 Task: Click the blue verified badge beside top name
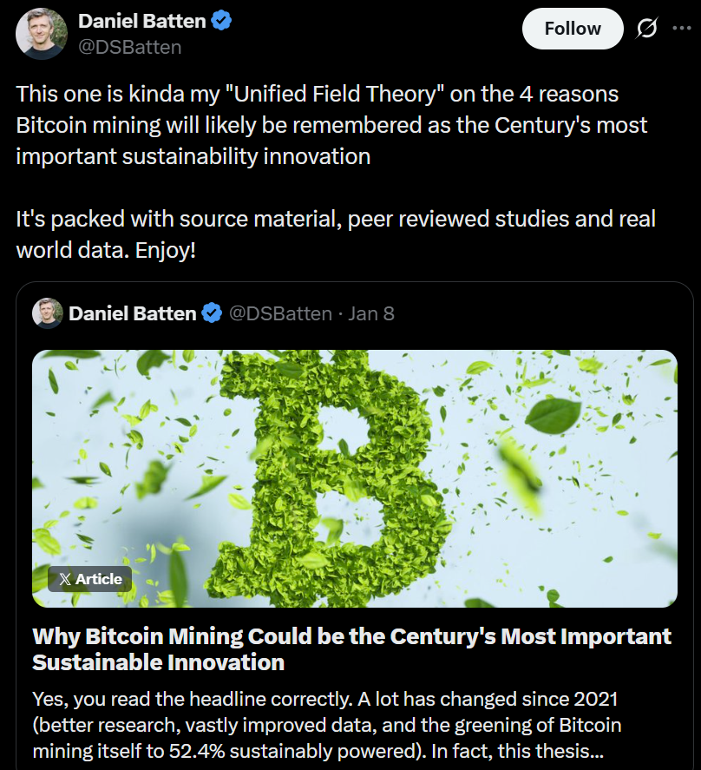(x=223, y=21)
